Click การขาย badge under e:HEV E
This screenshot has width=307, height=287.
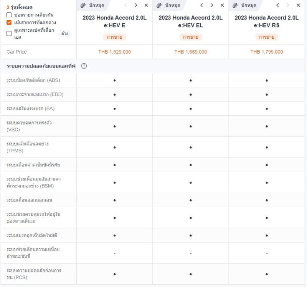pyautogui.click(x=114, y=37)
